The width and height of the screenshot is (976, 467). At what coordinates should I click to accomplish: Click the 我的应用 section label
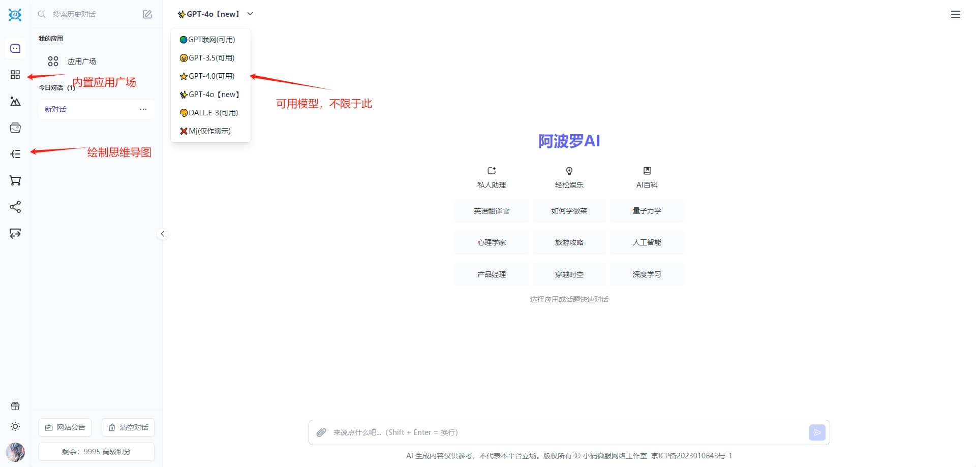pyautogui.click(x=51, y=39)
